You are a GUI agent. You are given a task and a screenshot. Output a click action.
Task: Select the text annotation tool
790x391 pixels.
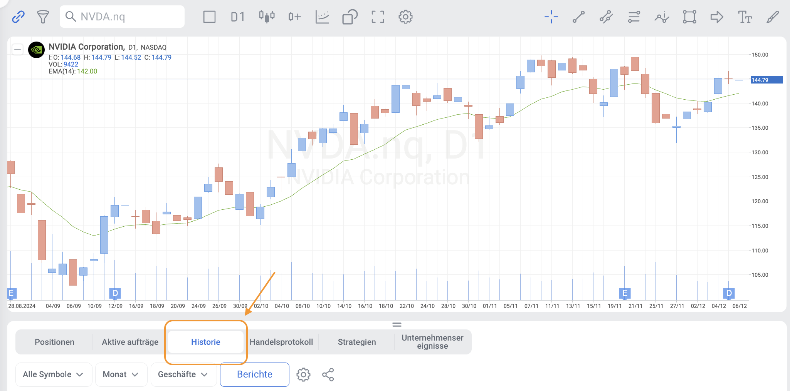click(x=745, y=17)
